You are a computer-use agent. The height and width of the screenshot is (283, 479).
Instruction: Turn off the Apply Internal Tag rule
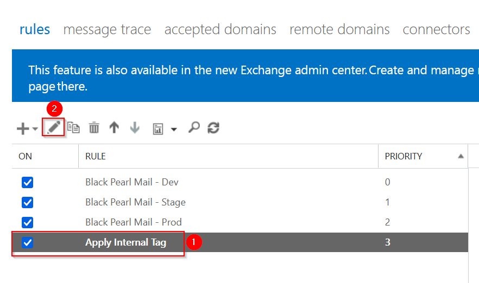[27, 242]
